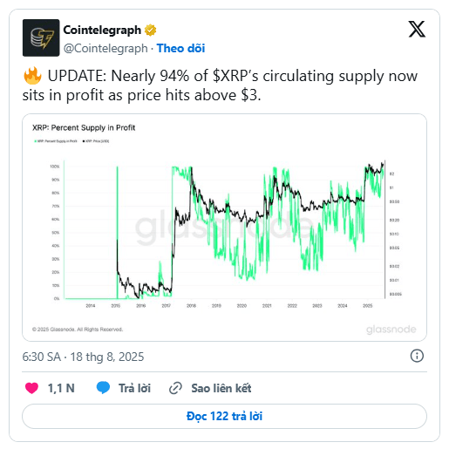Screen dimensions: 449x449
Task: Click the copy link chain icon
Action: tap(175, 388)
